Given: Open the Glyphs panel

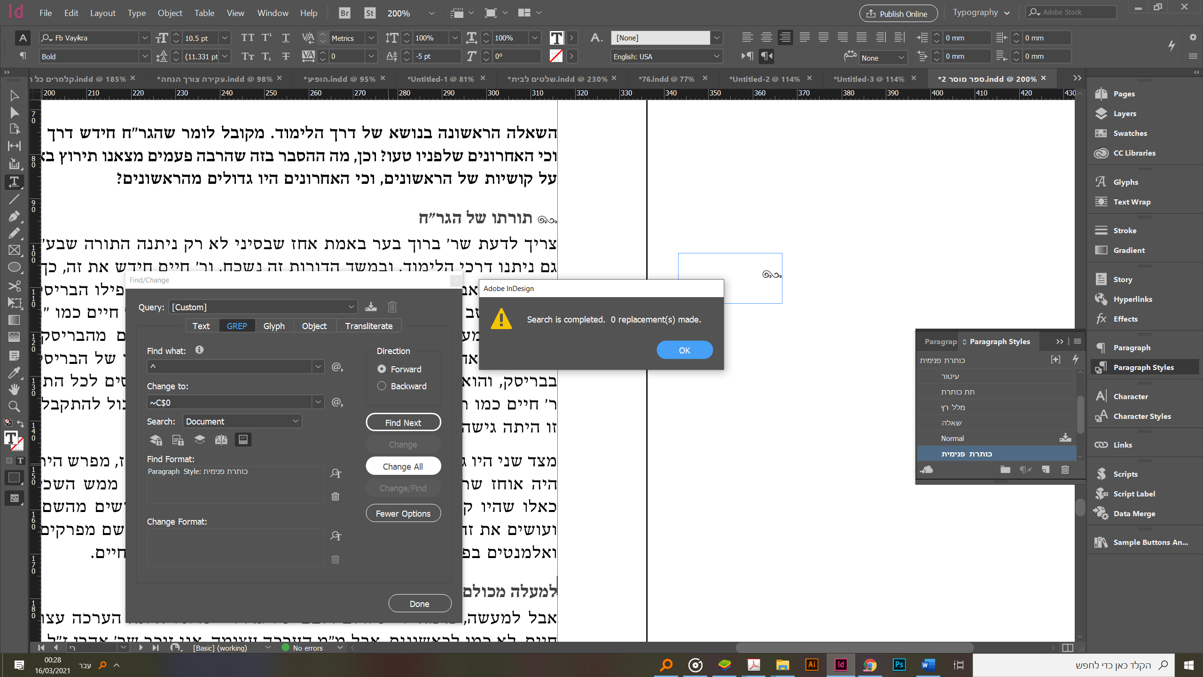Looking at the screenshot, I should pos(1125,182).
